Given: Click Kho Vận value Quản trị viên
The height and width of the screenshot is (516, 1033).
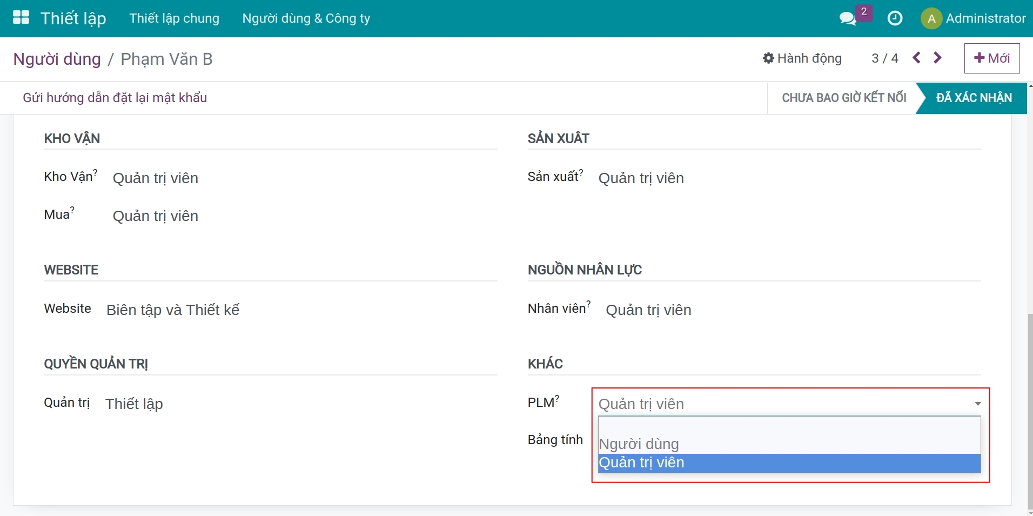Looking at the screenshot, I should click(156, 178).
